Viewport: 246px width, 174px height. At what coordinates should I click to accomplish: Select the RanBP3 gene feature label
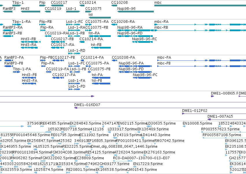pyautogui.click(x=9, y=8)
